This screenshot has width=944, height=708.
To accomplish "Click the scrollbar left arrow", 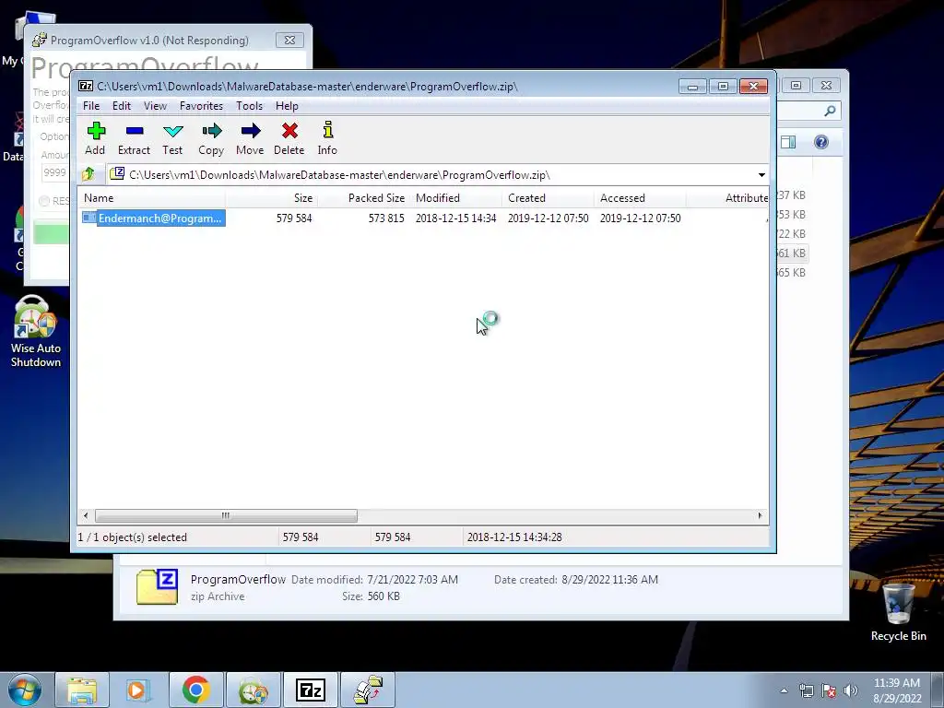I will [86, 516].
